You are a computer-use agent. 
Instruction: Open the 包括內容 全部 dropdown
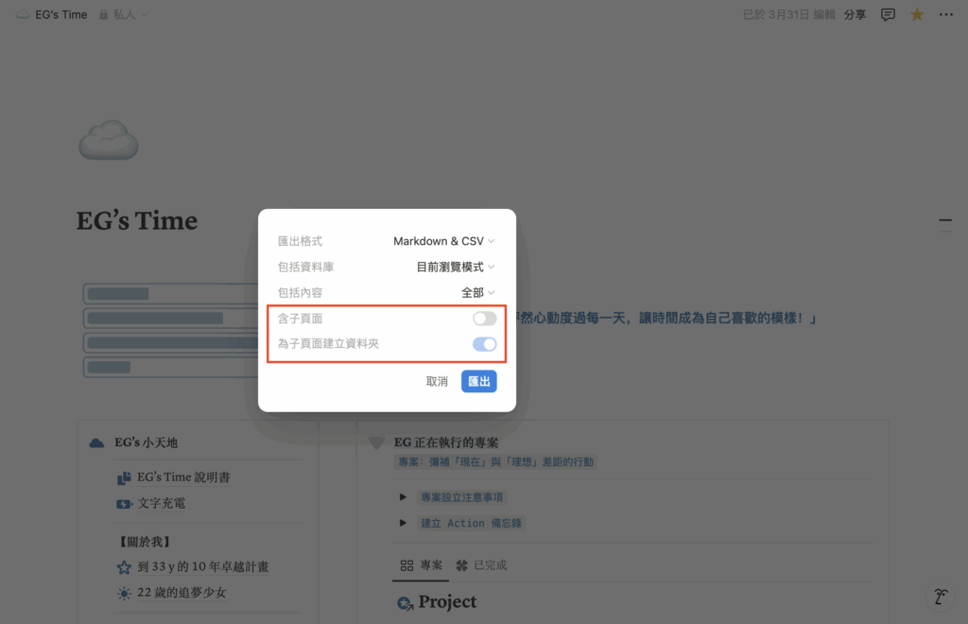coord(477,293)
